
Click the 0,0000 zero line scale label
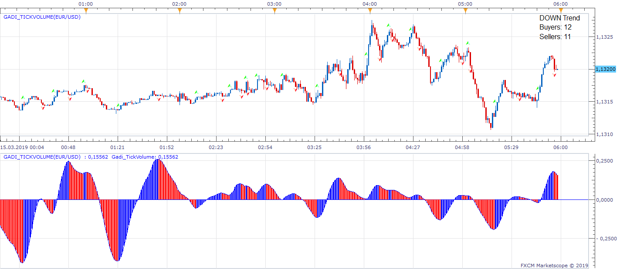pyautogui.click(x=604, y=200)
